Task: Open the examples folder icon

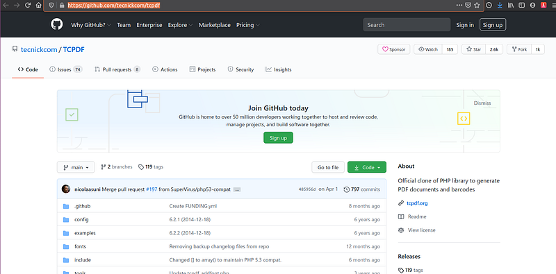Action: point(66,233)
